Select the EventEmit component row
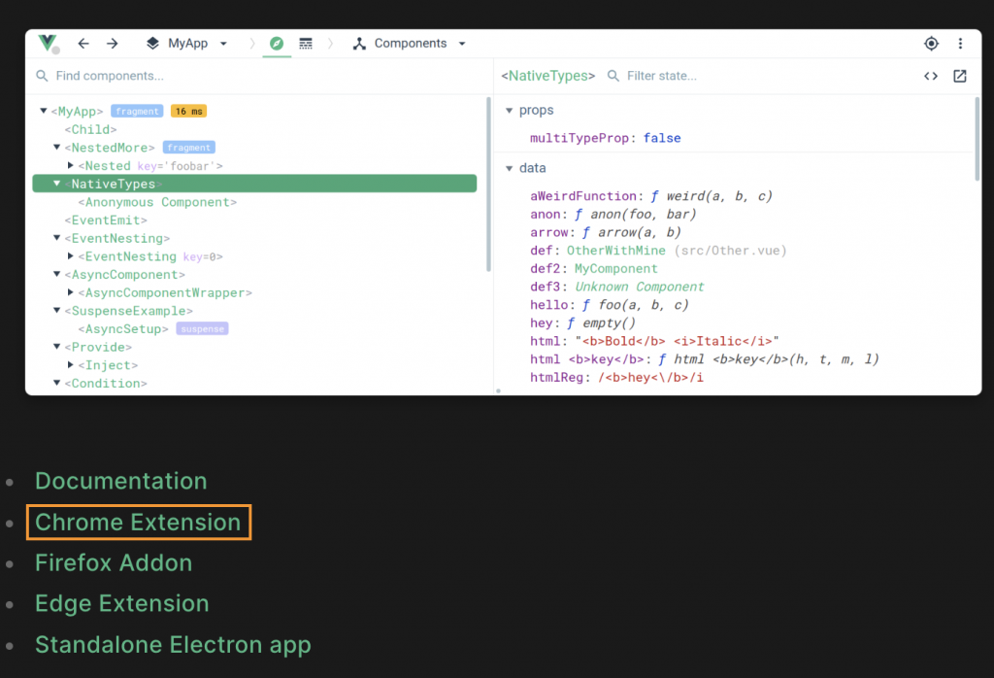This screenshot has width=994, height=678. (105, 220)
